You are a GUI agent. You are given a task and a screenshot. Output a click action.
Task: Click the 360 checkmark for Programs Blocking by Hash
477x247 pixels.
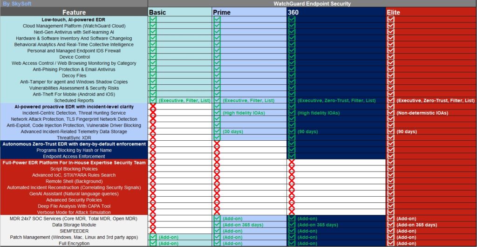coord(292,150)
